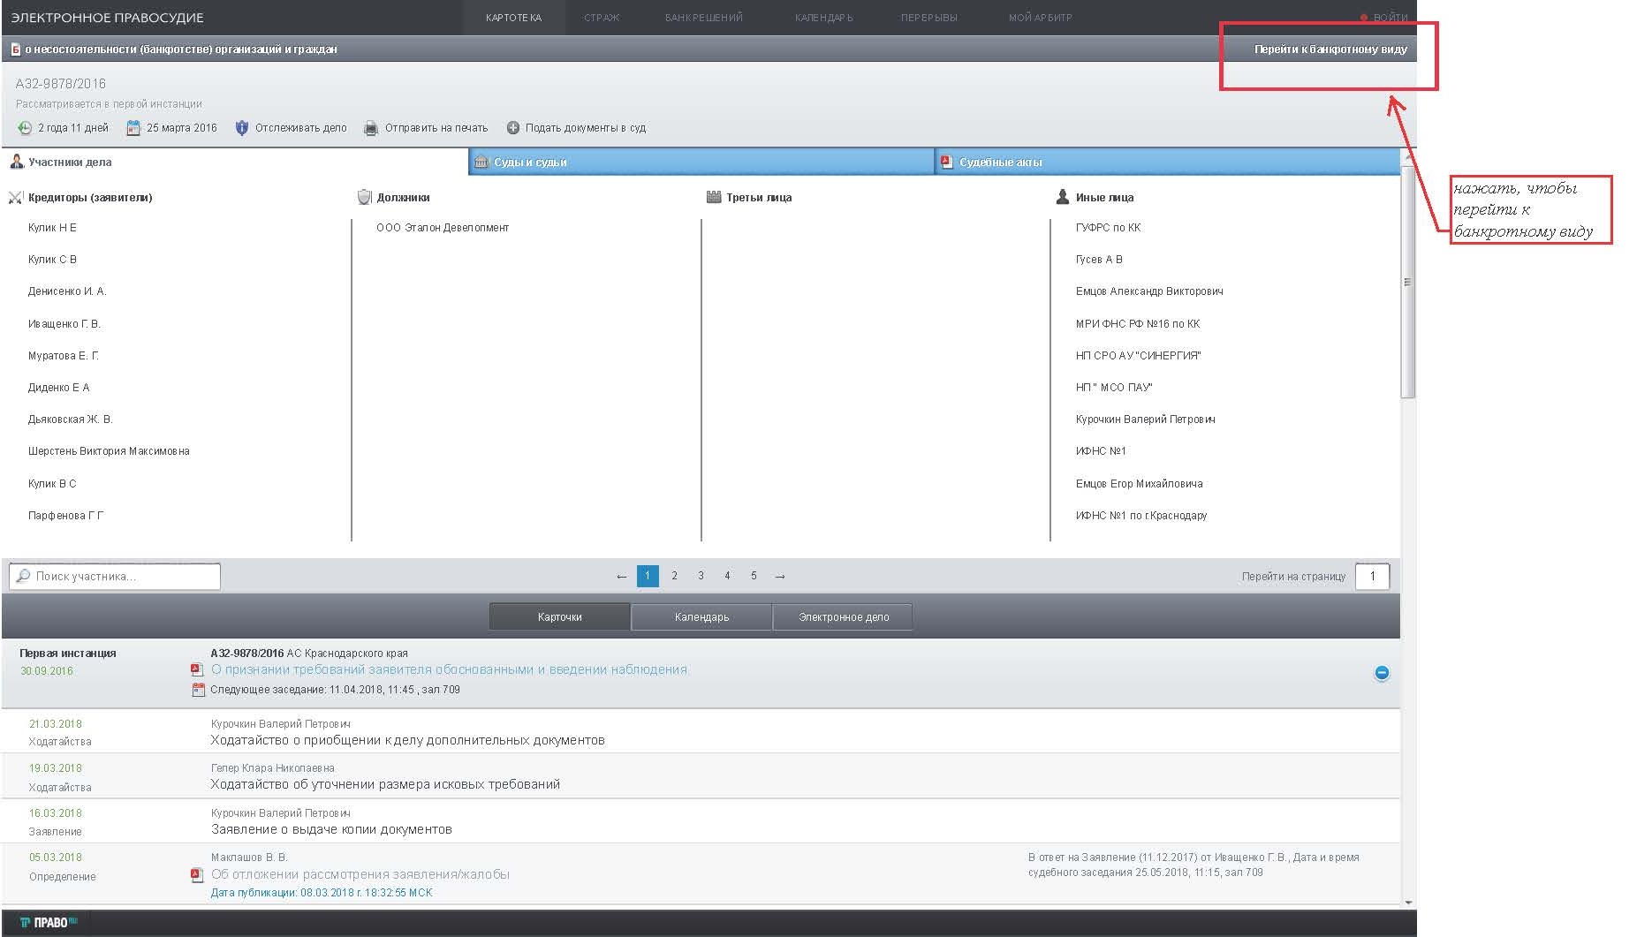Click the magnifier icon in participant search
The width and height of the screenshot is (1652, 937).
(23, 576)
